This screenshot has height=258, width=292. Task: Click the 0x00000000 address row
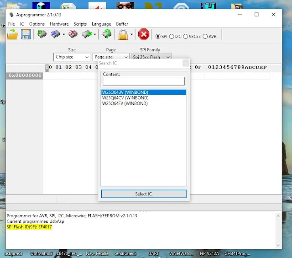[25, 75]
